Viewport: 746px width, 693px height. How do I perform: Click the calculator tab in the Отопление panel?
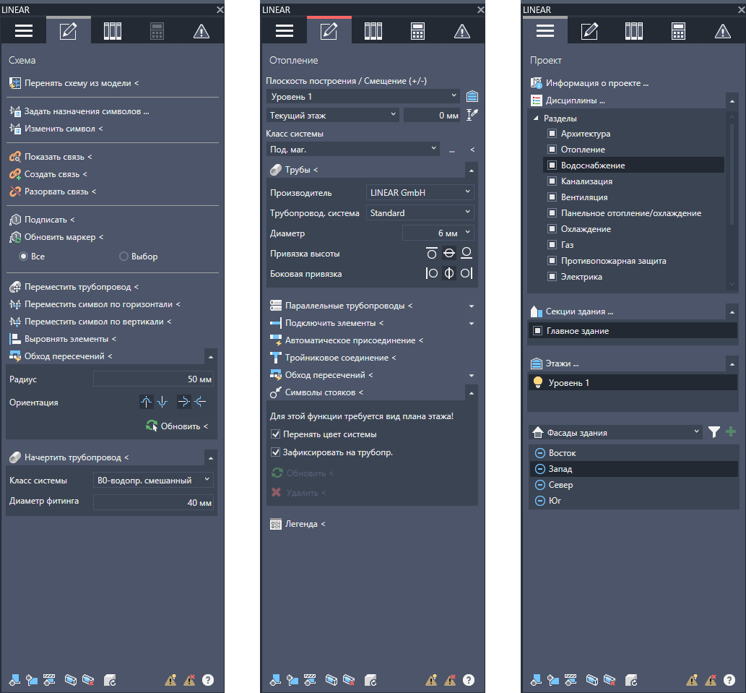[417, 30]
